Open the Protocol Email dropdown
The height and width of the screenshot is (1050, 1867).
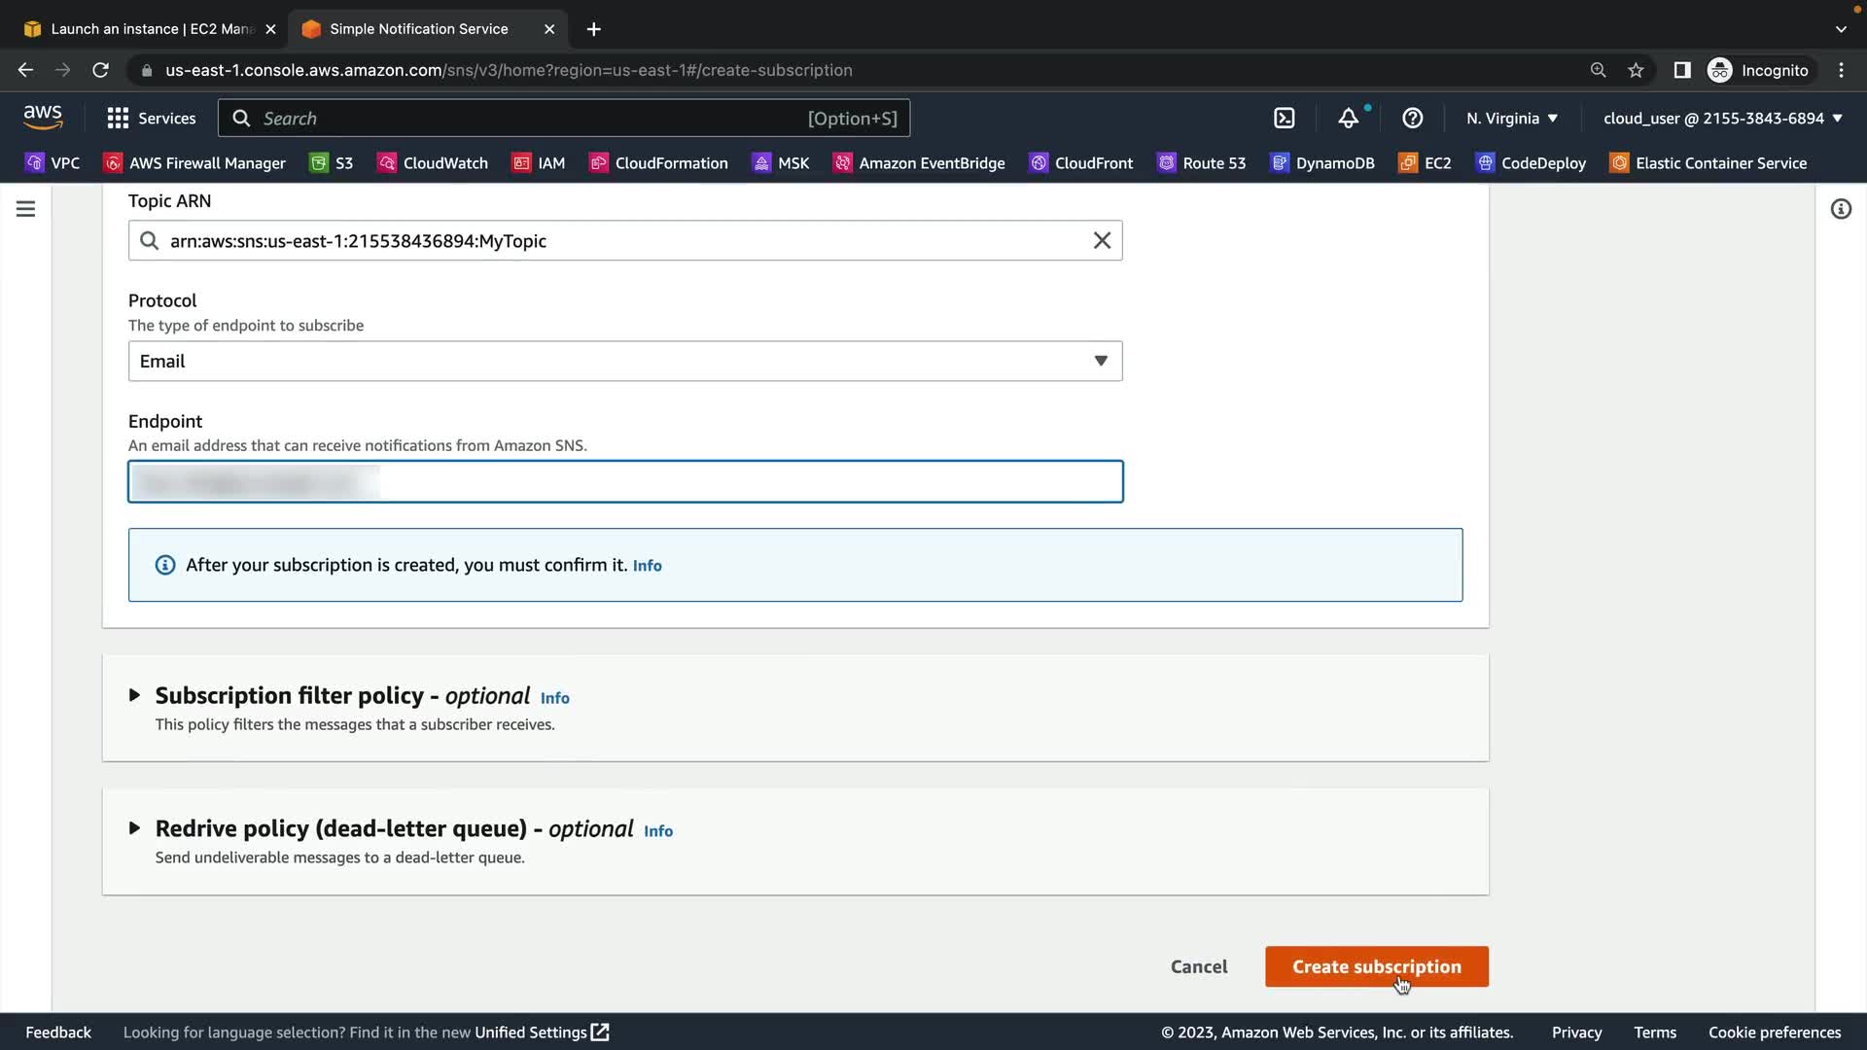[624, 361]
